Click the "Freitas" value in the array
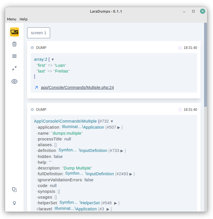Screen dimensions: 213x219 pyautogui.click(x=61, y=71)
